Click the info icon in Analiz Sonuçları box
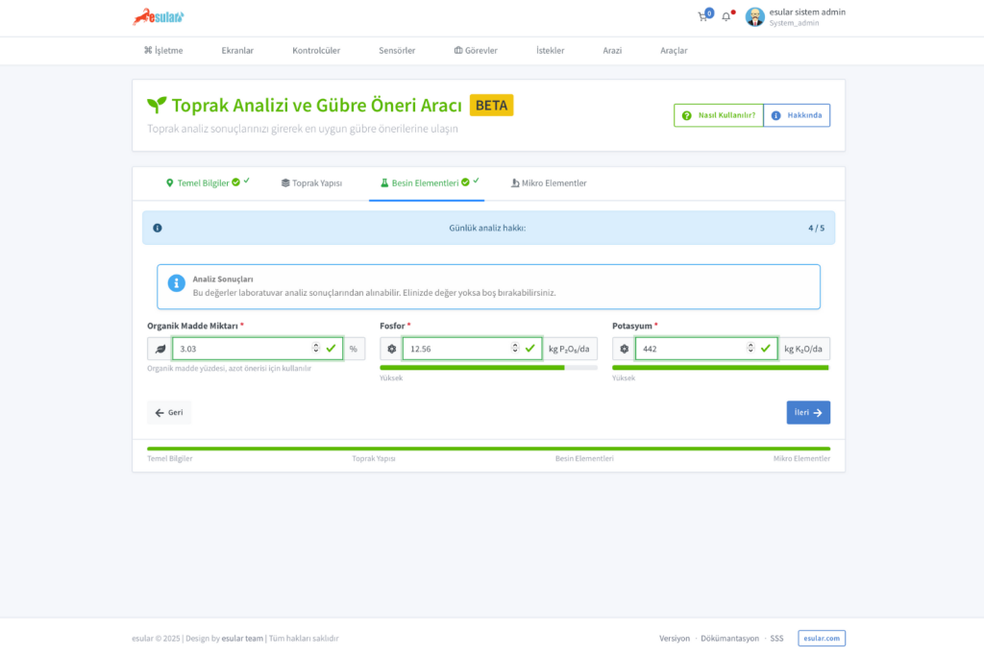Image resolution: width=984 pixels, height=656 pixels. tap(176, 283)
